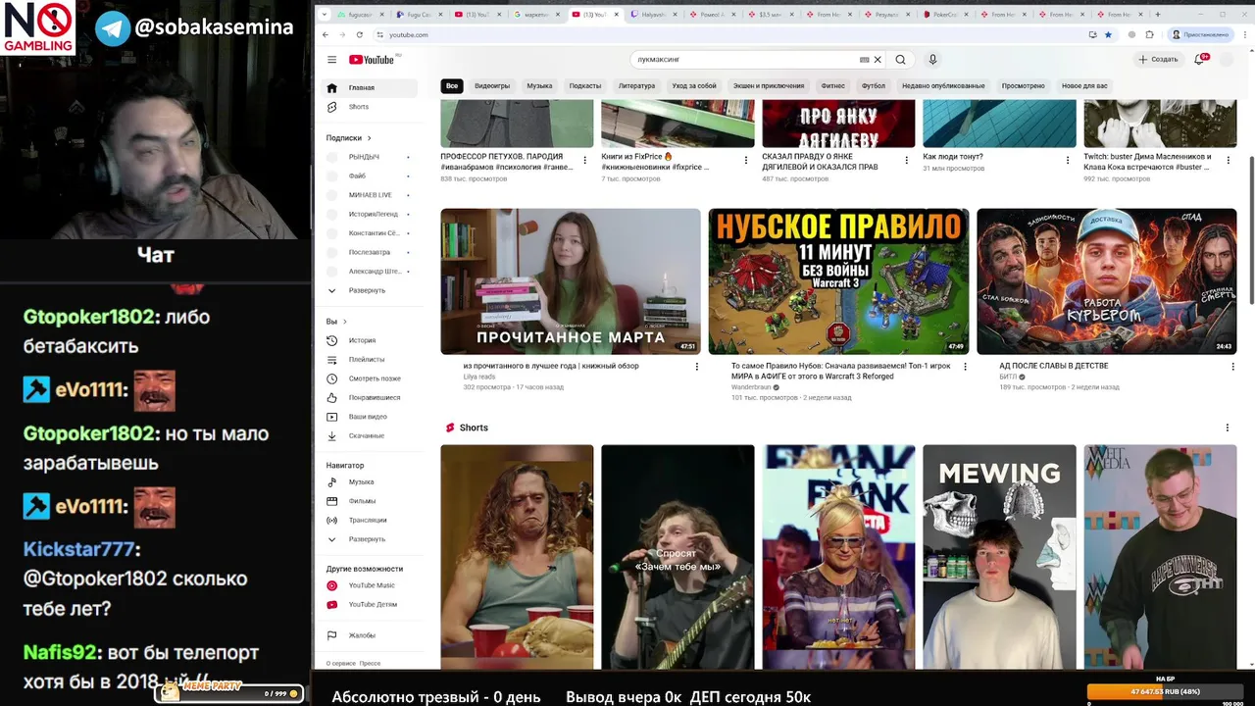Image resolution: width=1255 pixels, height=706 pixels.
Task: Open the РЫНДЫЧ subscription channel
Action: coord(371,157)
